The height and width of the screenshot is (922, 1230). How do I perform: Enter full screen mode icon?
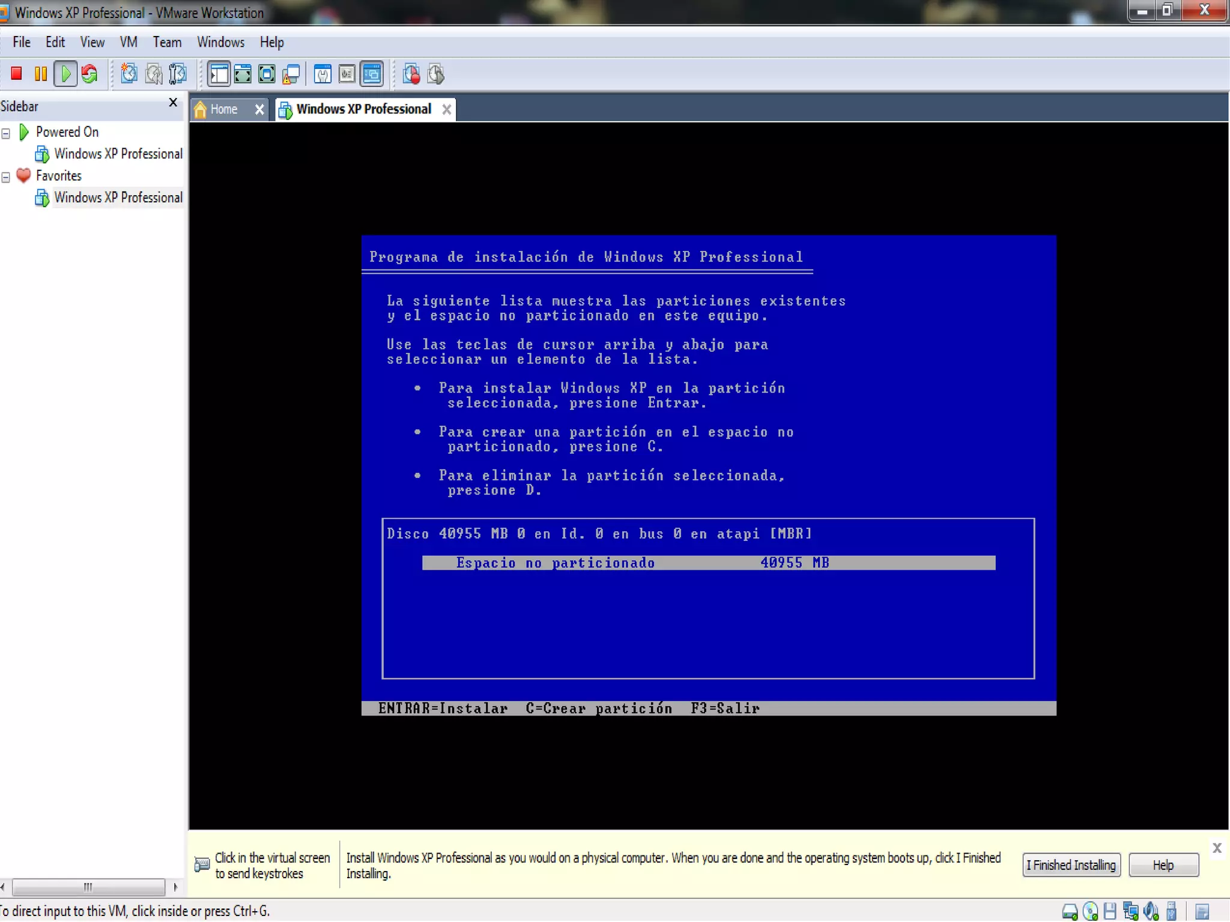pos(267,74)
